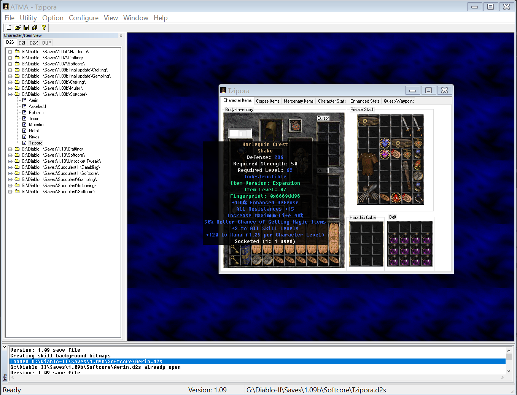Select the blue tome in the inventory

[x=245, y=255]
